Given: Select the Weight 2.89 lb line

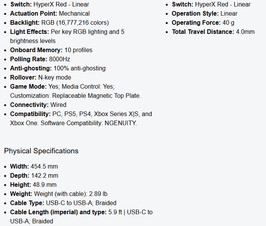Looking at the screenshot, I should coord(59,194).
